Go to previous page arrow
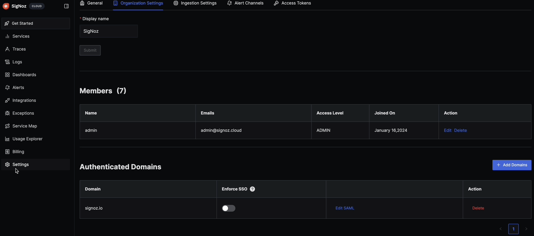The image size is (534, 236). tap(501, 229)
